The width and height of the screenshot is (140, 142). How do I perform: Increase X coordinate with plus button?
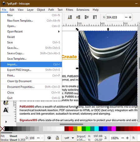click(130, 17)
